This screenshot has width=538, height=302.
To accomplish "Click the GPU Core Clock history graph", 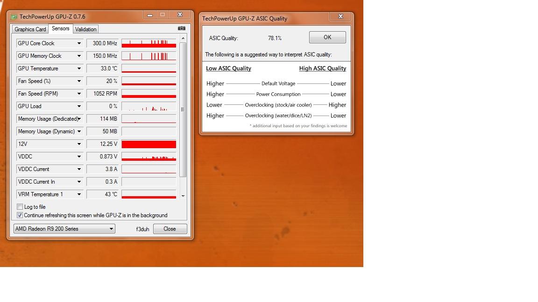I will tap(149, 43).
